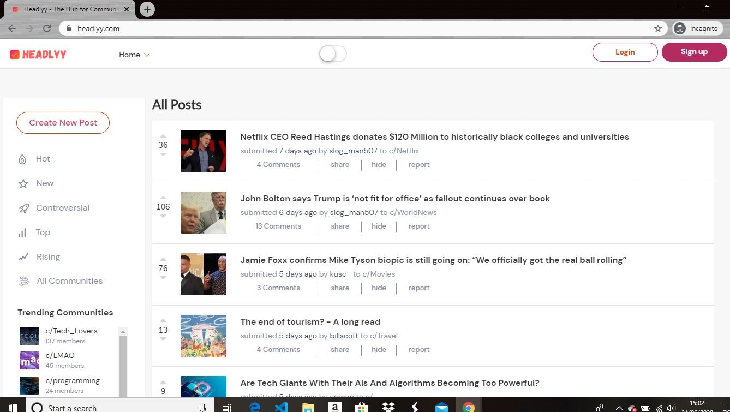Open the All Communities list
The width and height of the screenshot is (730, 412).
pos(70,281)
